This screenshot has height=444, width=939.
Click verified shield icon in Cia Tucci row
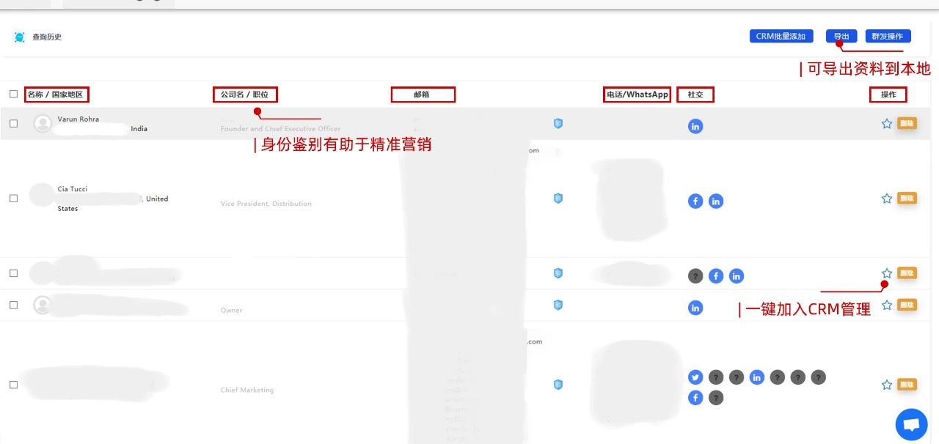(558, 199)
